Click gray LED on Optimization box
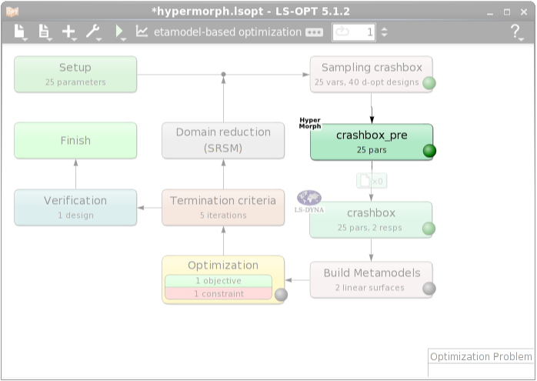The width and height of the screenshot is (537, 381). point(281,295)
